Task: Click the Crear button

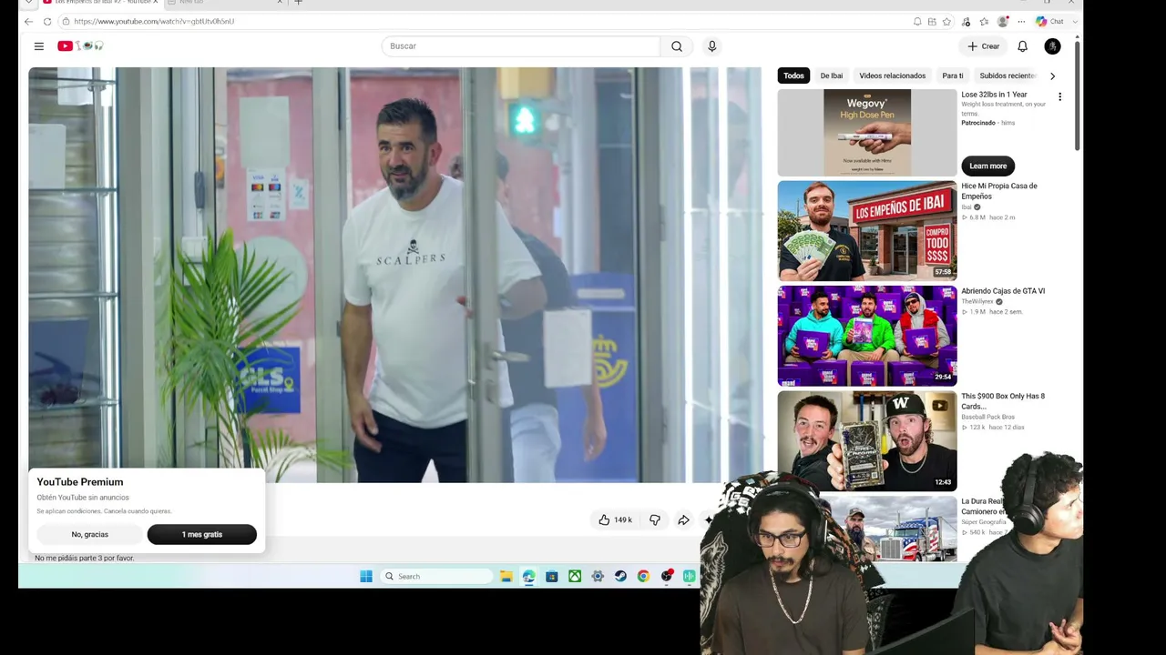Action: coord(983,46)
